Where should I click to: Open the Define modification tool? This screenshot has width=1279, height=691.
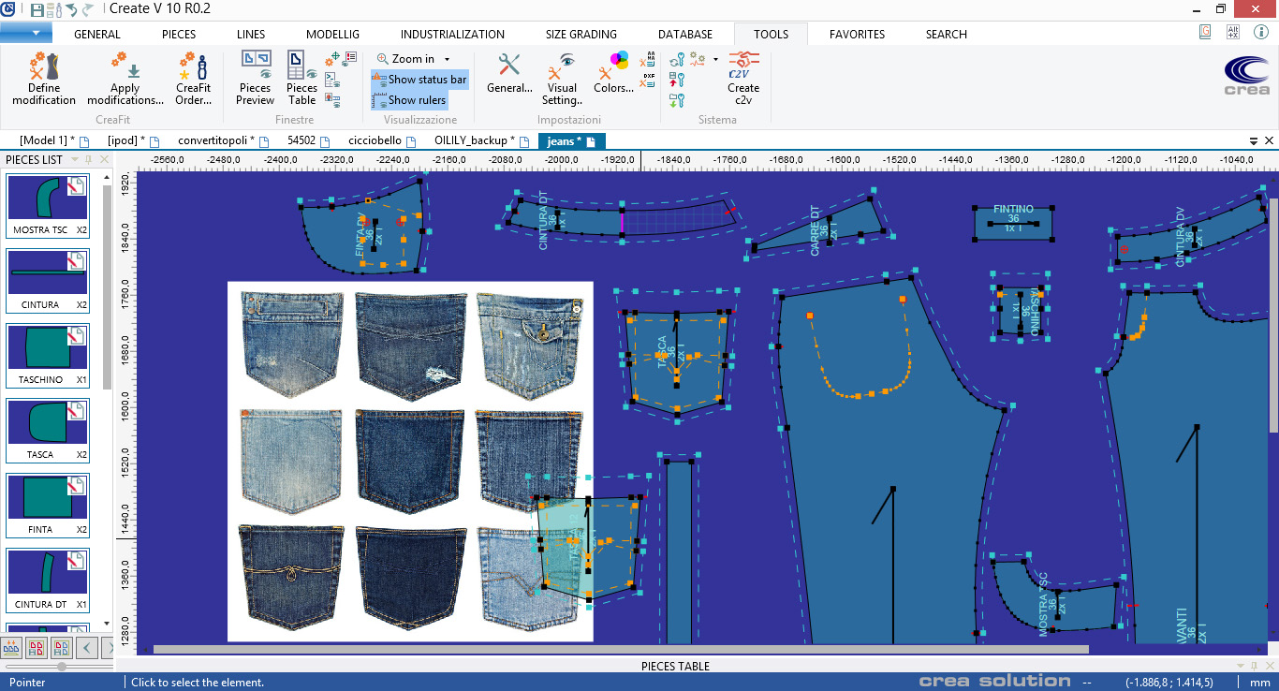click(44, 79)
